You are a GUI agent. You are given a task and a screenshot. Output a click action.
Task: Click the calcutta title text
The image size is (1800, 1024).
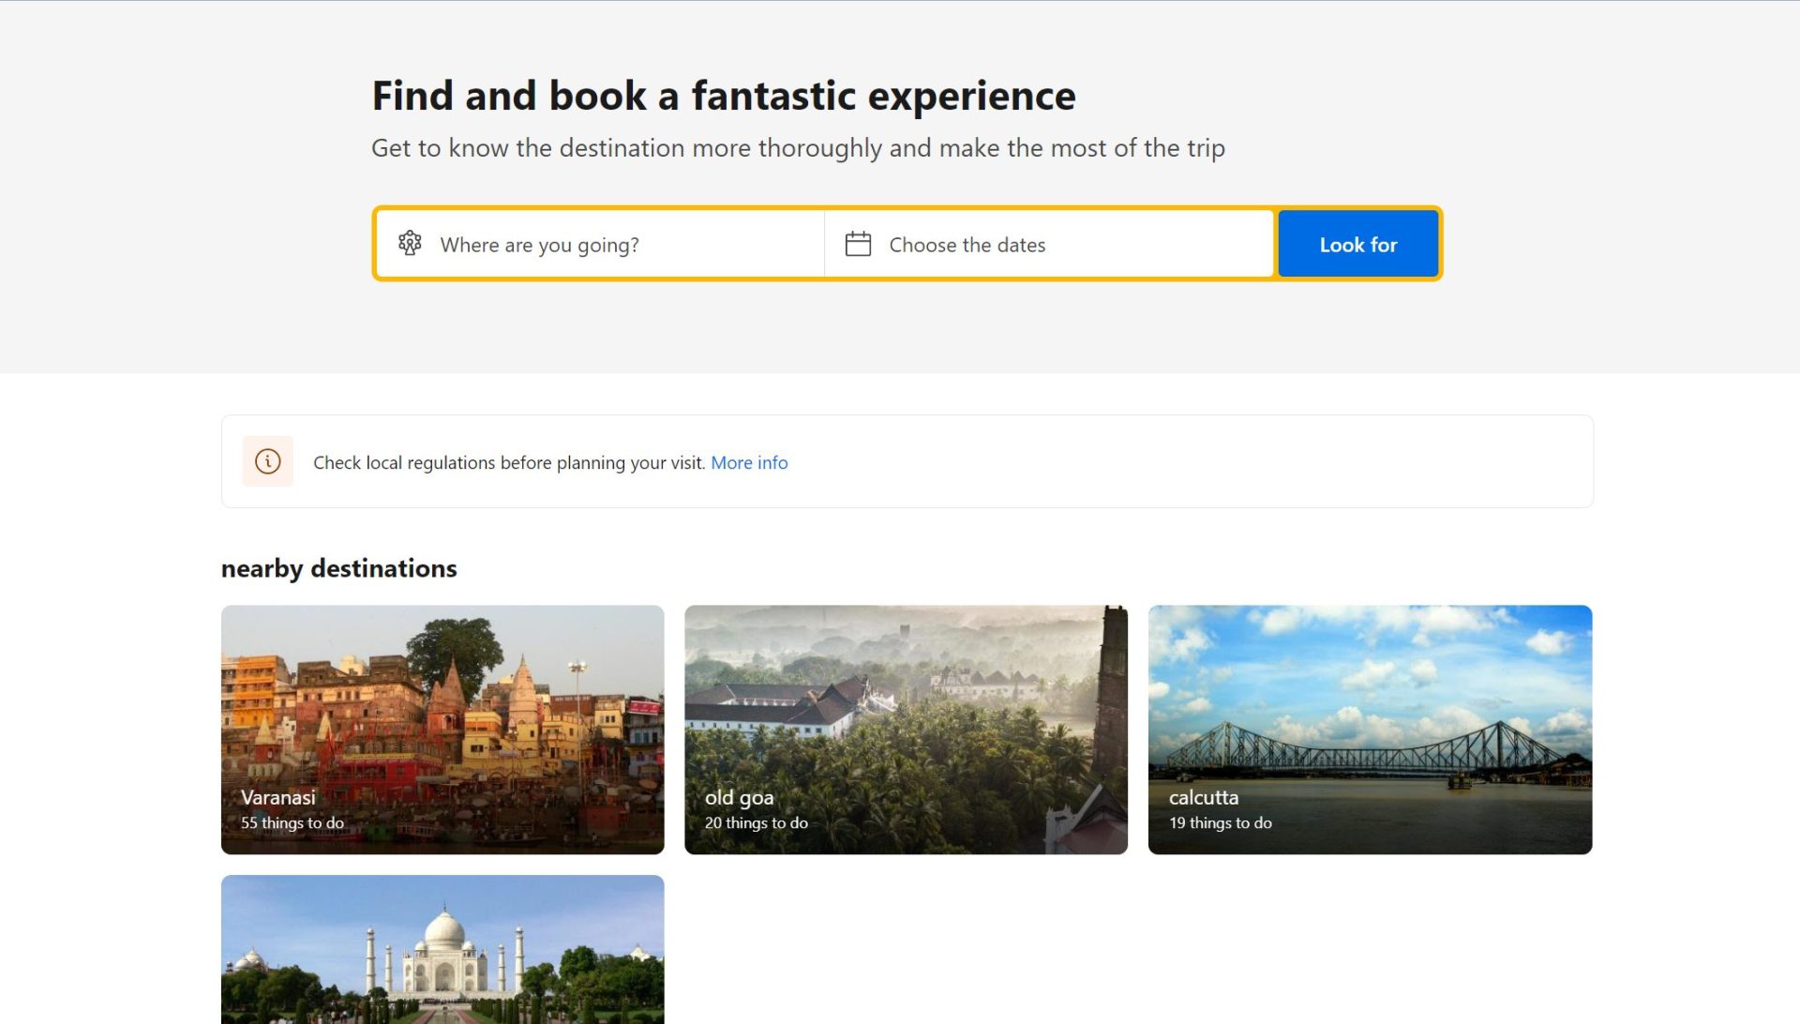1203,797
